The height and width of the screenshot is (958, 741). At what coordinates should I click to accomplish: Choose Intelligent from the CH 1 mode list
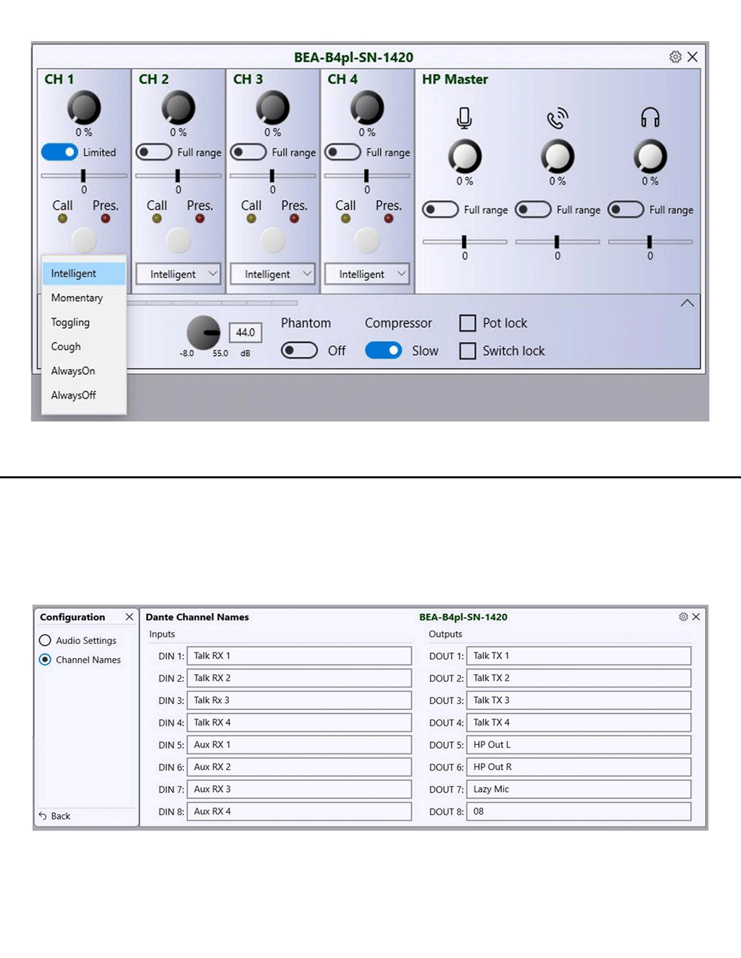tap(84, 274)
